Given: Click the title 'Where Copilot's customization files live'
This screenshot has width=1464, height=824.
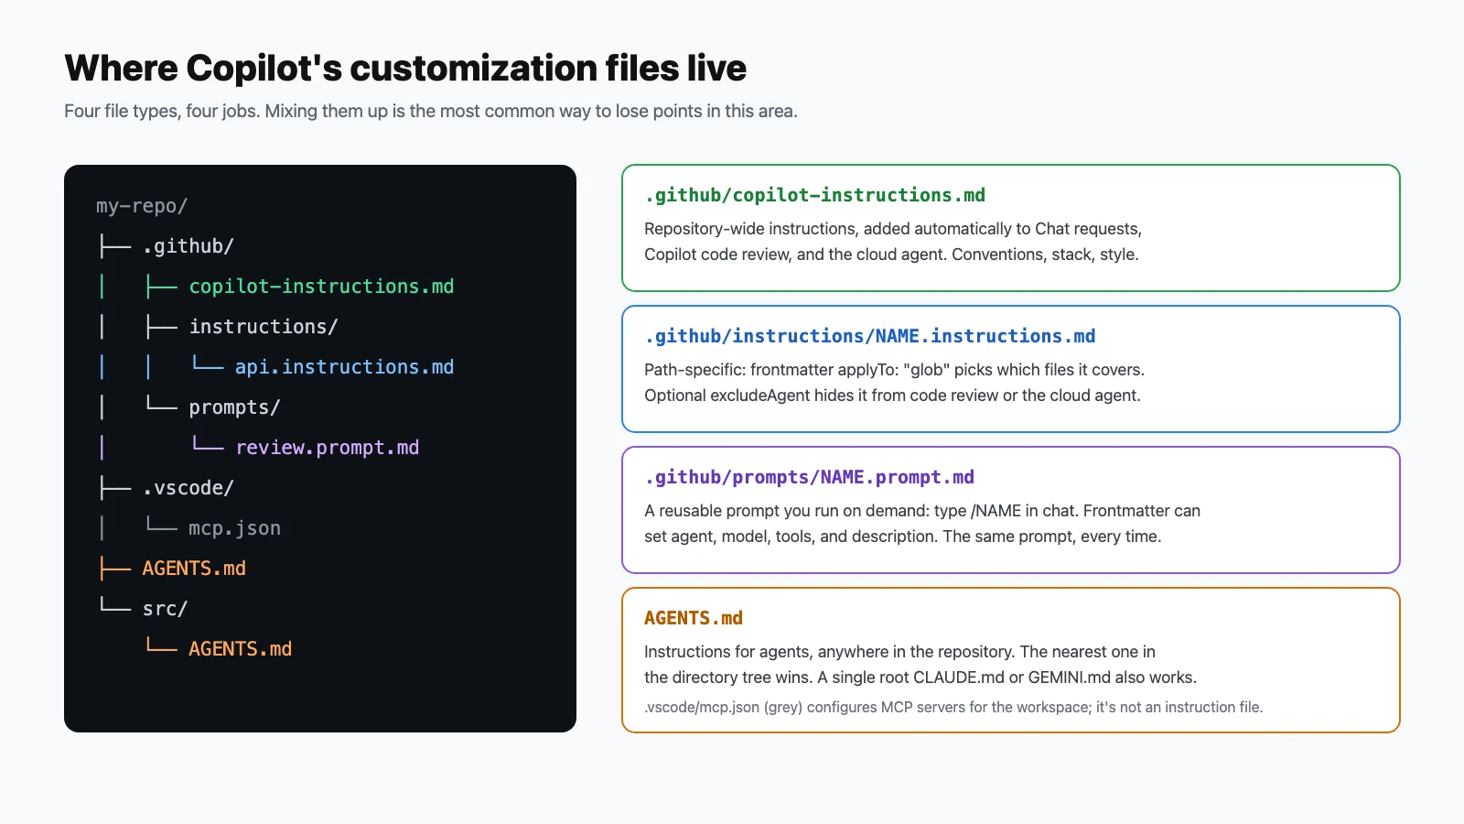Looking at the screenshot, I should click(x=405, y=69).
